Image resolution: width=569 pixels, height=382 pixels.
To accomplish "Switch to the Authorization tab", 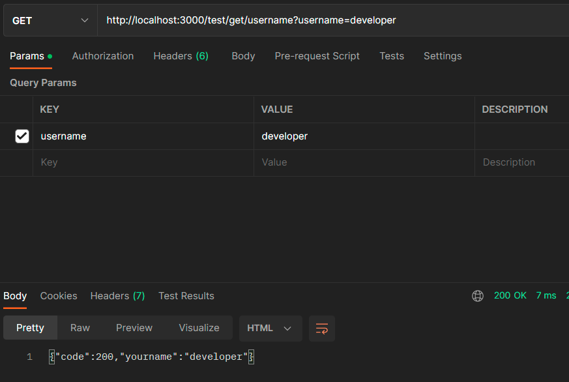I will (x=103, y=56).
